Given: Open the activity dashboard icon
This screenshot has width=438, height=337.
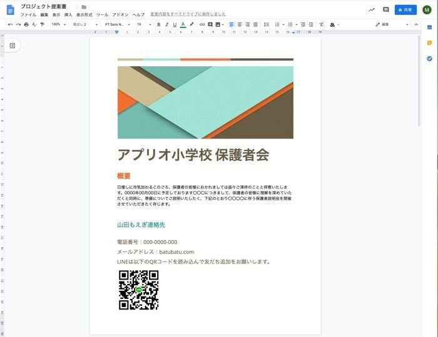Looking at the screenshot, I should click(372, 10).
